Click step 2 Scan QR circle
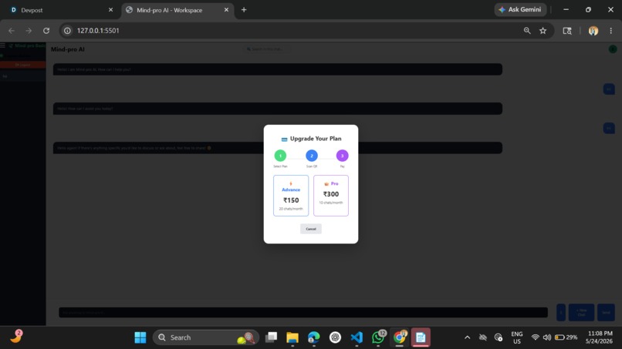 [x=312, y=156]
